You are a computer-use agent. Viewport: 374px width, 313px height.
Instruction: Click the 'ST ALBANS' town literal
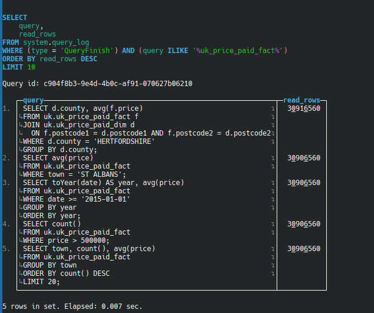point(101,174)
